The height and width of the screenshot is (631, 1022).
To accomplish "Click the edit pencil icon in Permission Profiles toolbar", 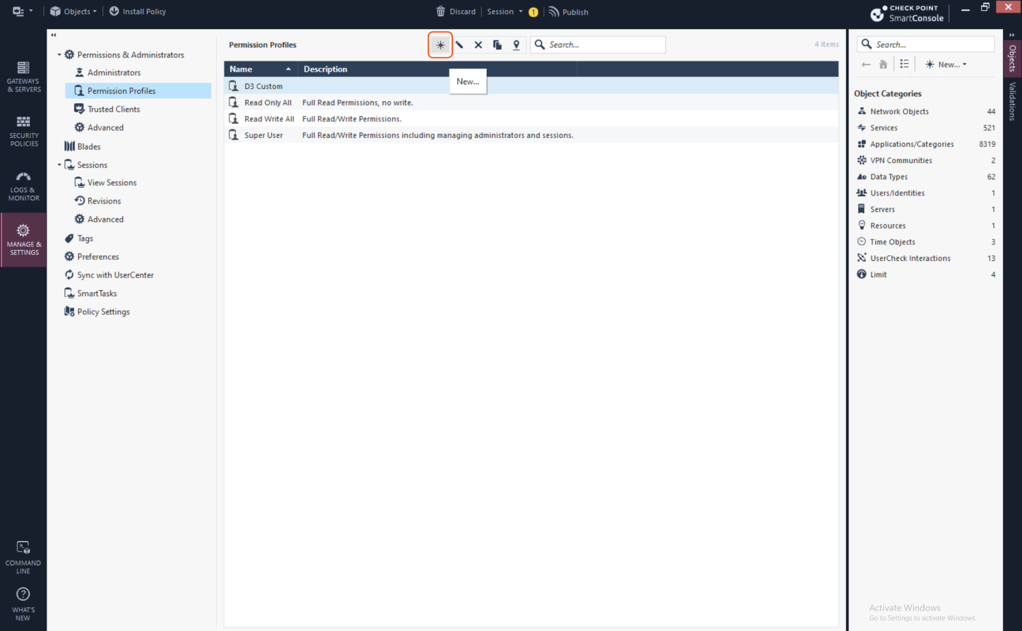I will click(459, 44).
